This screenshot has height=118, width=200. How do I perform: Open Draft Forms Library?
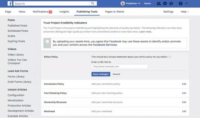tap(19, 82)
